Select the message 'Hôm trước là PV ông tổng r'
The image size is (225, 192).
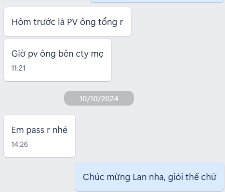pyautogui.click(x=67, y=22)
